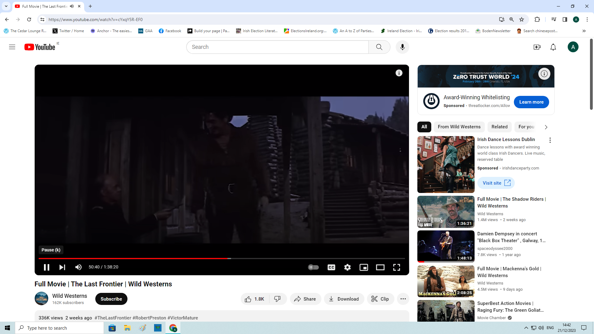Open The Shadow Riders video thumbnail
The height and width of the screenshot is (334, 594).
pos(446,212)
